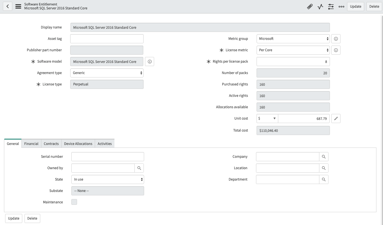This screenshot has width=383, height=225.
Task: Show License metric info icon
Action: [336, 50]
